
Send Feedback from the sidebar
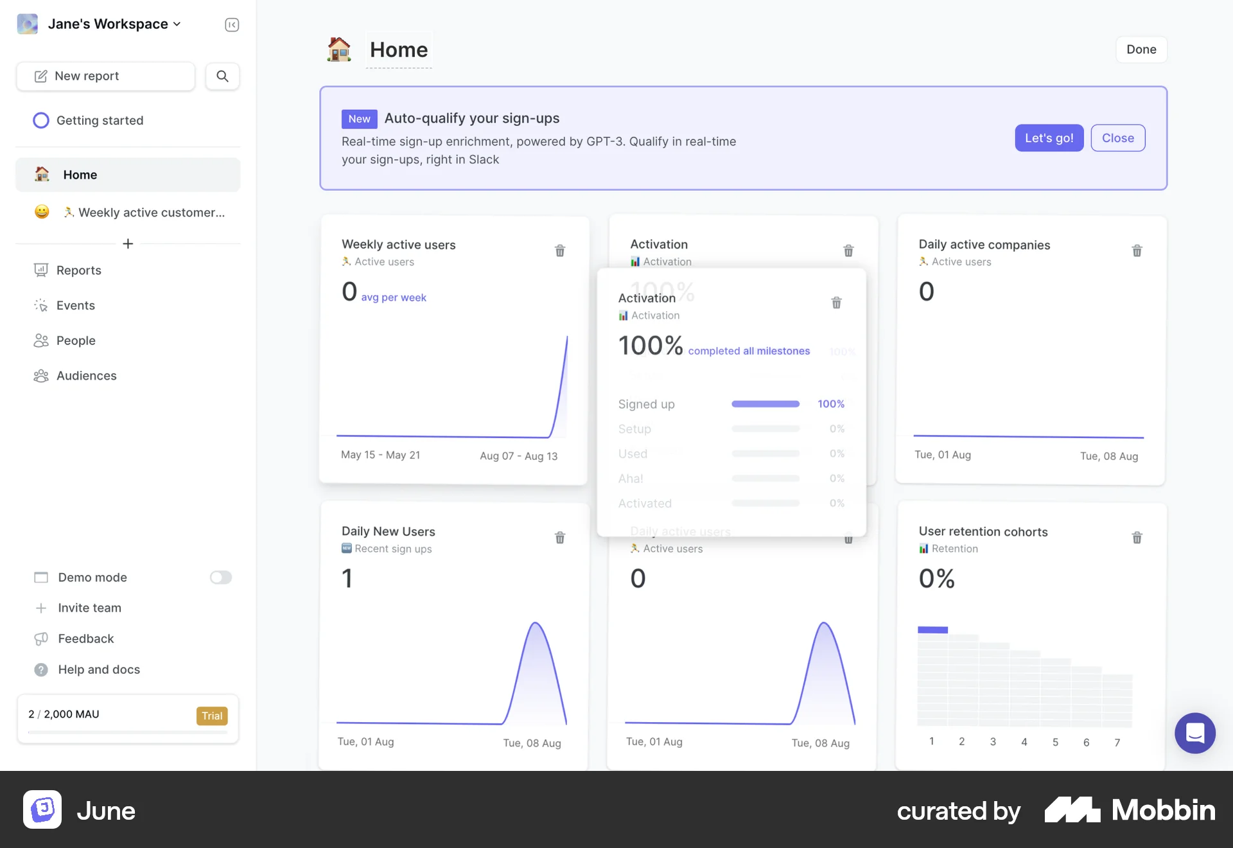[x=85, y=639]
